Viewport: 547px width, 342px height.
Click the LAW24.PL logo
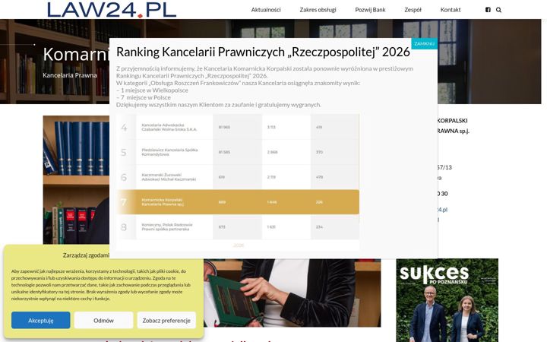coord(112,9)
